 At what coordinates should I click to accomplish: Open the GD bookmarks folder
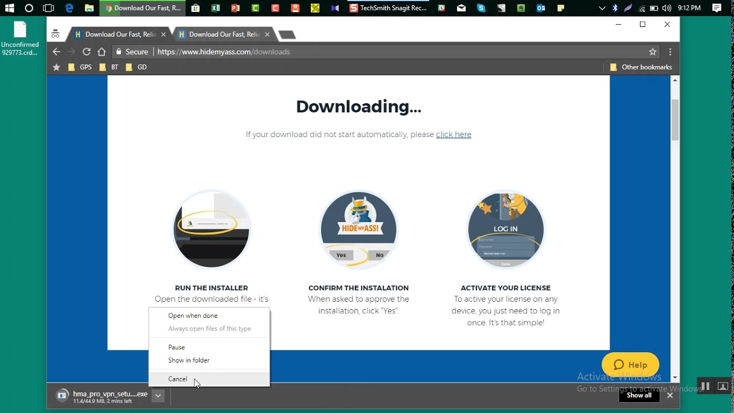click(136, 67)
